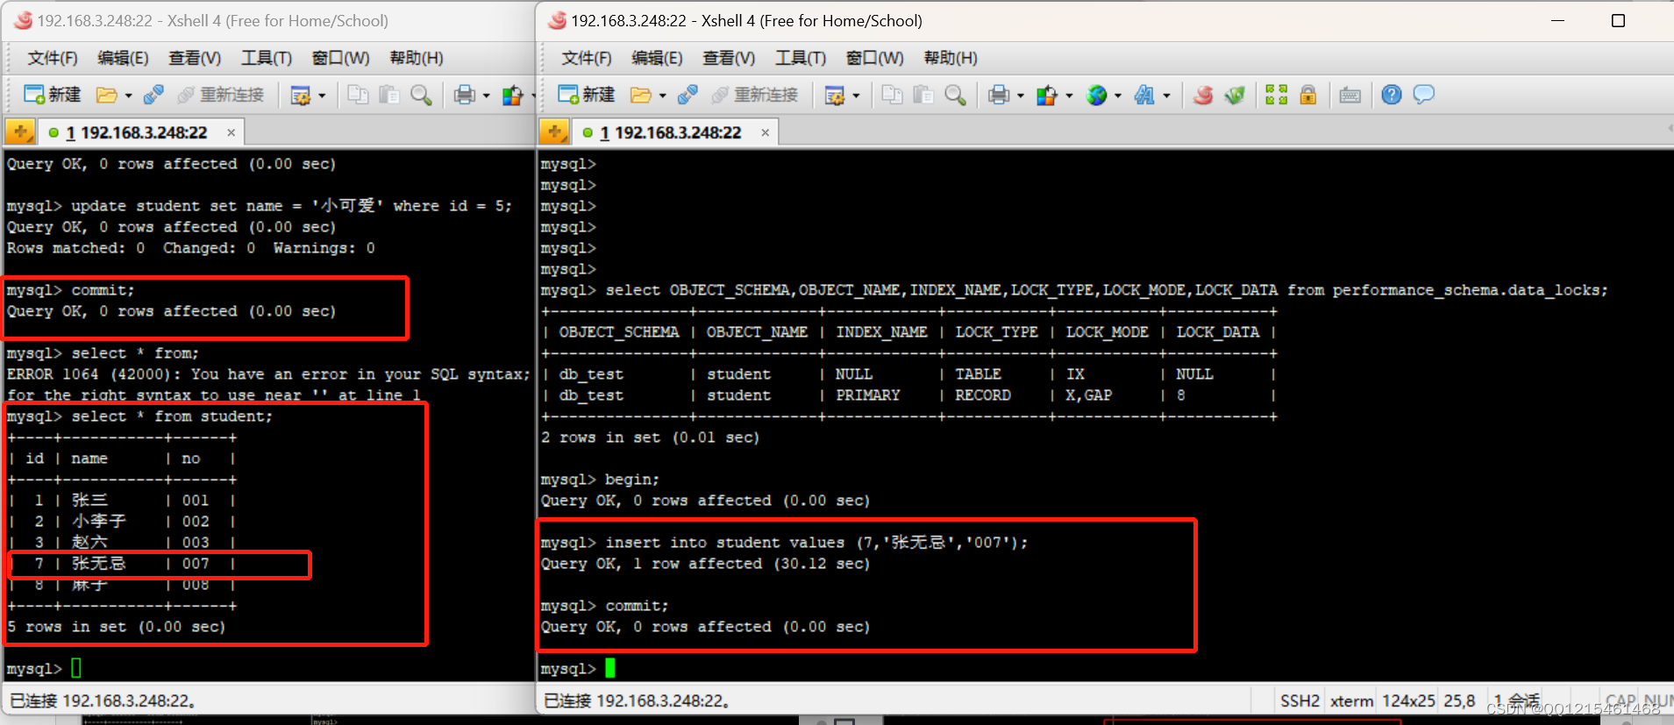Expand print dropdown arrow in right window

(1020, 96)
